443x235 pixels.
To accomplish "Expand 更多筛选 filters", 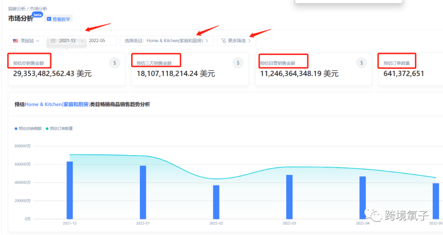I will (237, 41).
